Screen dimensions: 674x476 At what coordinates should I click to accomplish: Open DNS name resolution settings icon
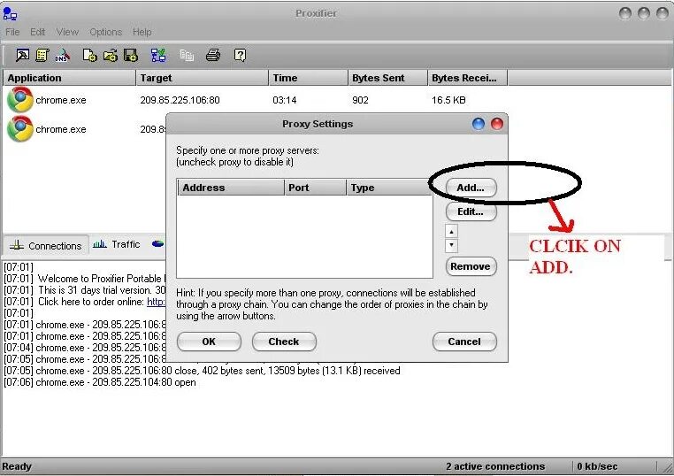coord(62,55)
